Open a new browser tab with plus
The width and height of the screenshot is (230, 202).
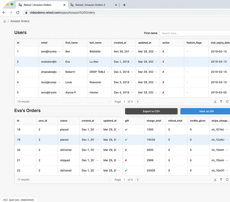coord(124,5)
